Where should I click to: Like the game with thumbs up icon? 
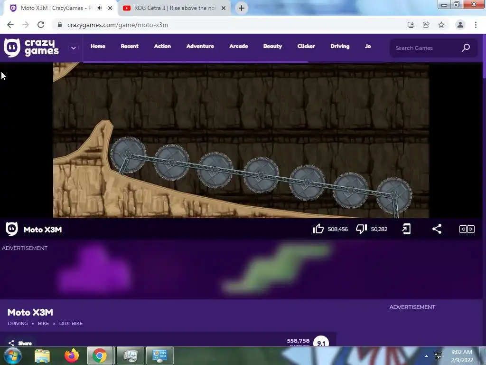[318, 229]
